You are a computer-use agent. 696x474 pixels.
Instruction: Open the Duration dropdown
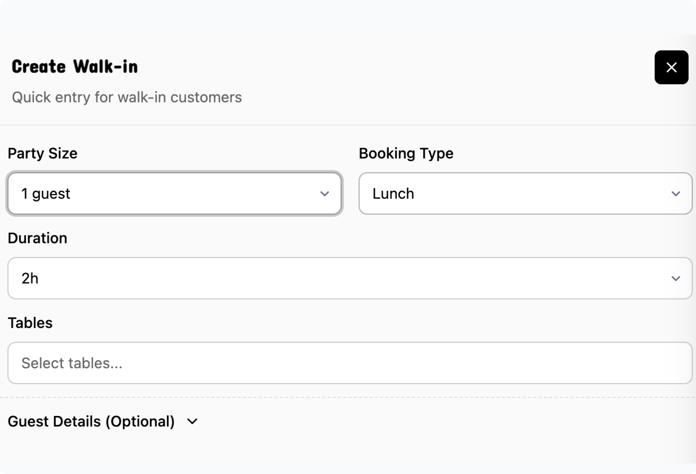[x=349, y=278]
